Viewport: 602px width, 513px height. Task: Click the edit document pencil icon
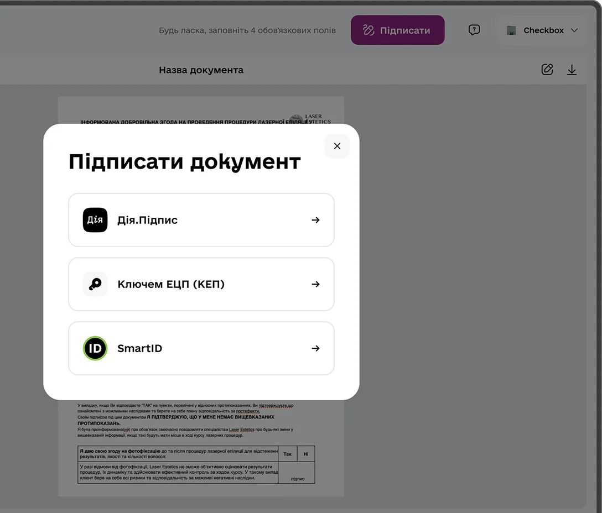point(547,70)
